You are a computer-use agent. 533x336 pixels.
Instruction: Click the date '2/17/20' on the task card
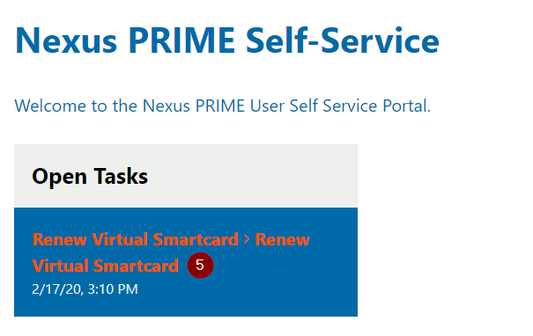click(x=57, y=289)
